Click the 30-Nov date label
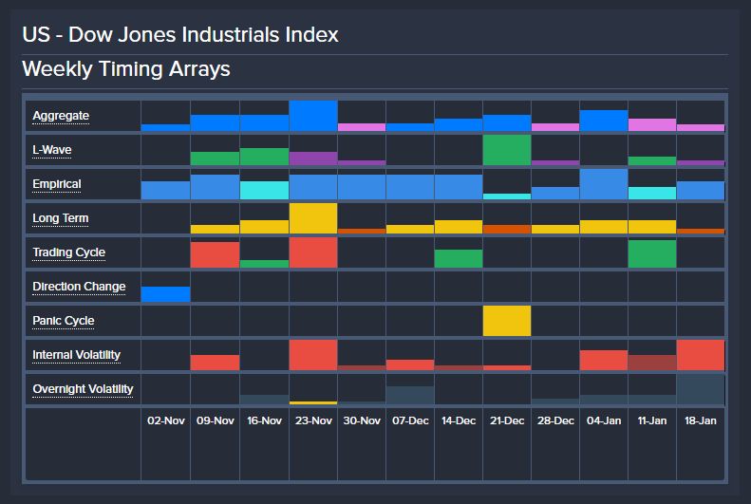The image size is (751, 504). [362, 420]
